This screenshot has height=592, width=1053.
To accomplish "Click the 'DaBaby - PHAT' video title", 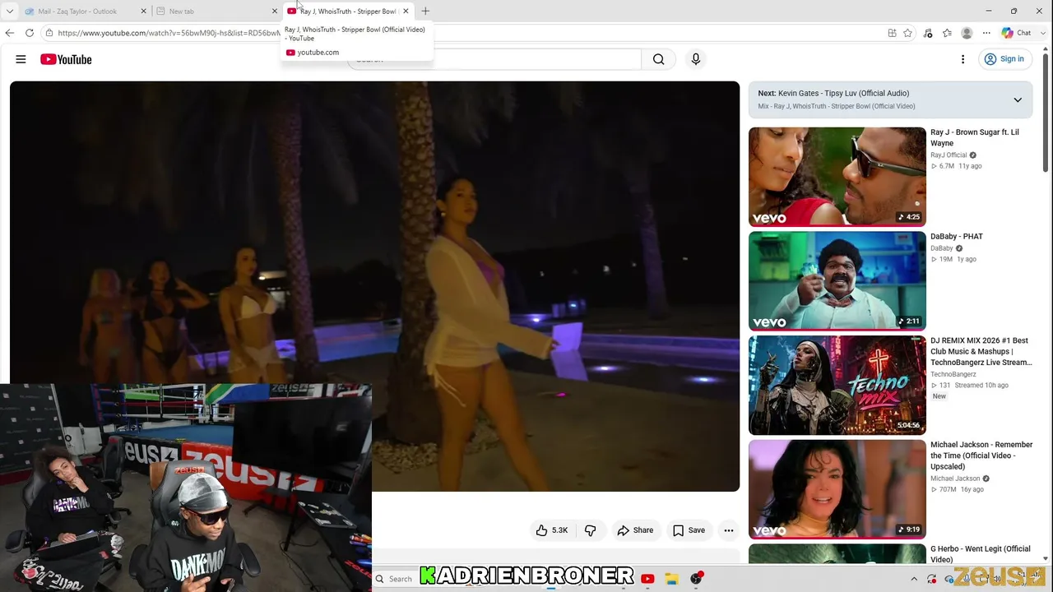I will [x=957, y=237].
